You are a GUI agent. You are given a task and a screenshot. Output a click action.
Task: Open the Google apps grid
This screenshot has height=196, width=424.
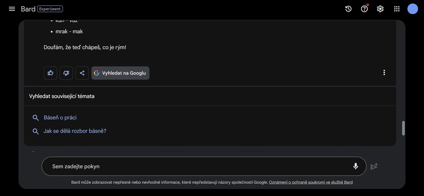pyautogui.click(x=397, y=9)
